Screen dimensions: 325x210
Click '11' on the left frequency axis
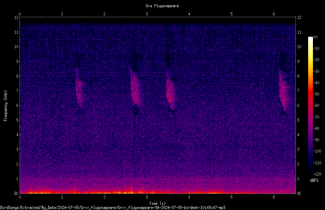17,32
